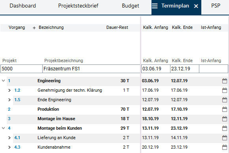Switch to the Dashboard tab

pos(23,6)
